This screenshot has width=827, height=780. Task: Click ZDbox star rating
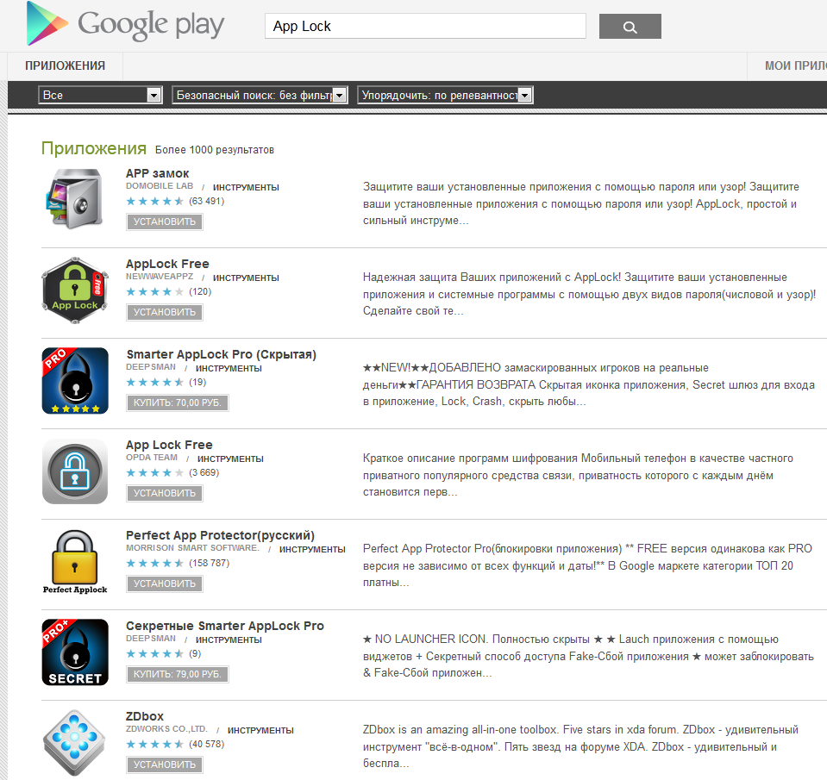click(154, 744)
